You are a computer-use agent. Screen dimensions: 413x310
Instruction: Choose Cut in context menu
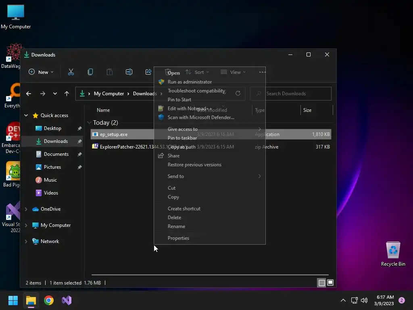pyautogui.click(x=210, y=188)
